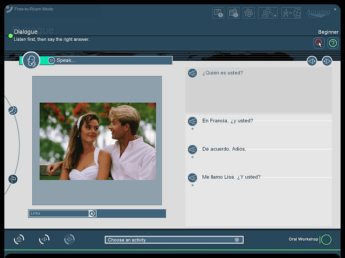Listen to 'De acuerdo. Adiós.' audio
The height and width of the screenshot is (258, 345).
[x=192, y=149]
